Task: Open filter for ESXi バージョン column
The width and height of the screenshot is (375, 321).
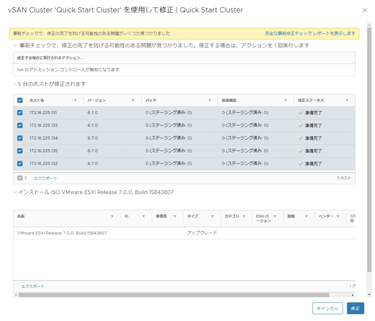Action: click(x=275, y=216)
